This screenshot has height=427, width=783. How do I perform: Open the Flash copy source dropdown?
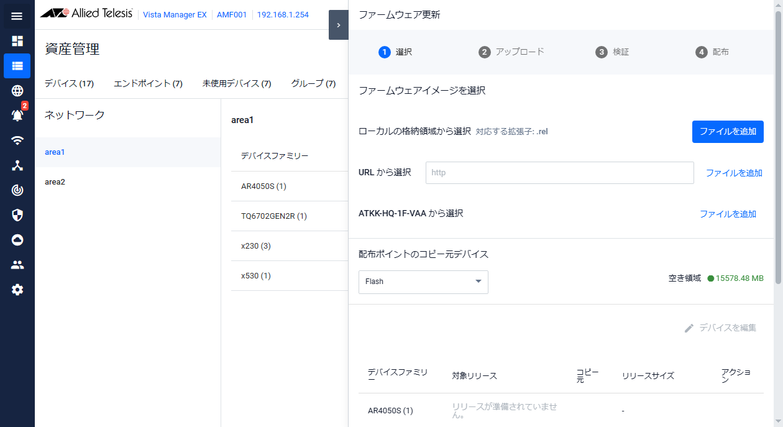423,282
